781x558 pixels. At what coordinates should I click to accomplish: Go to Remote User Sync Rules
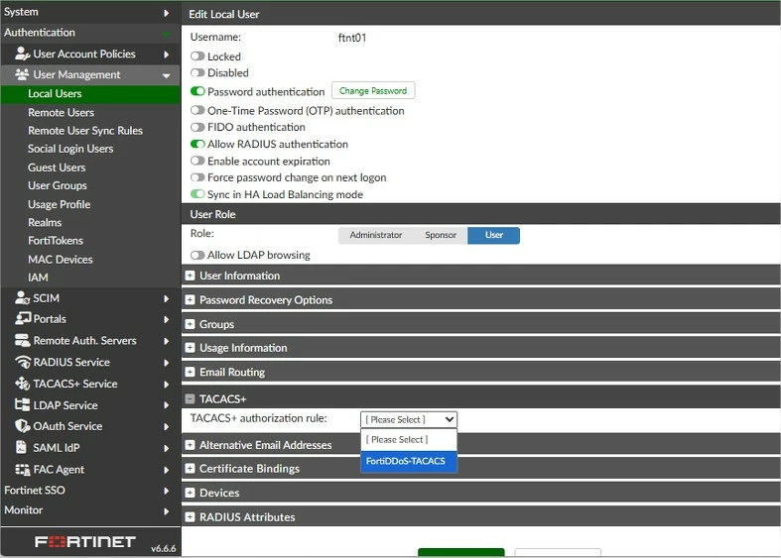pos(85,130)
